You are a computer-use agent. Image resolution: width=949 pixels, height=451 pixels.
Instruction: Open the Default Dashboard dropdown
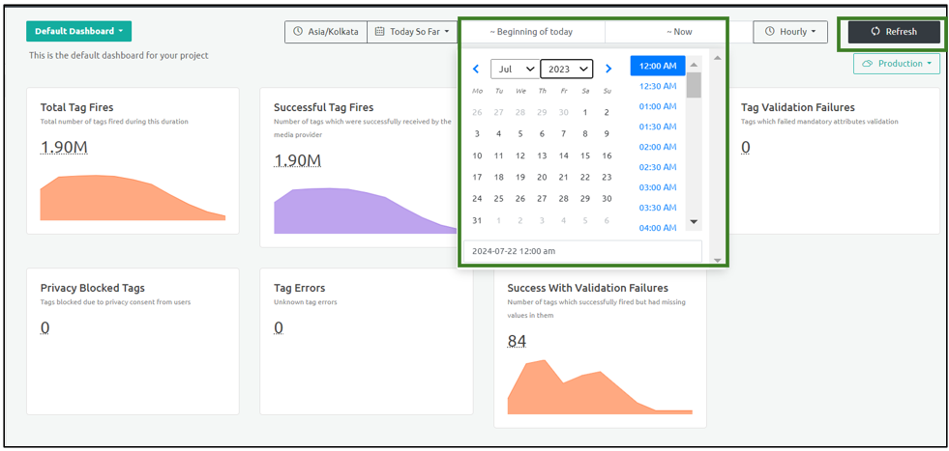[x=78, y=32]
